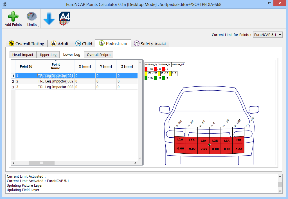This screenshot has height=199, width=288.
Task: Click the L1B zone on the bumper
Action: pyautogui.click(x=192, y=146)
